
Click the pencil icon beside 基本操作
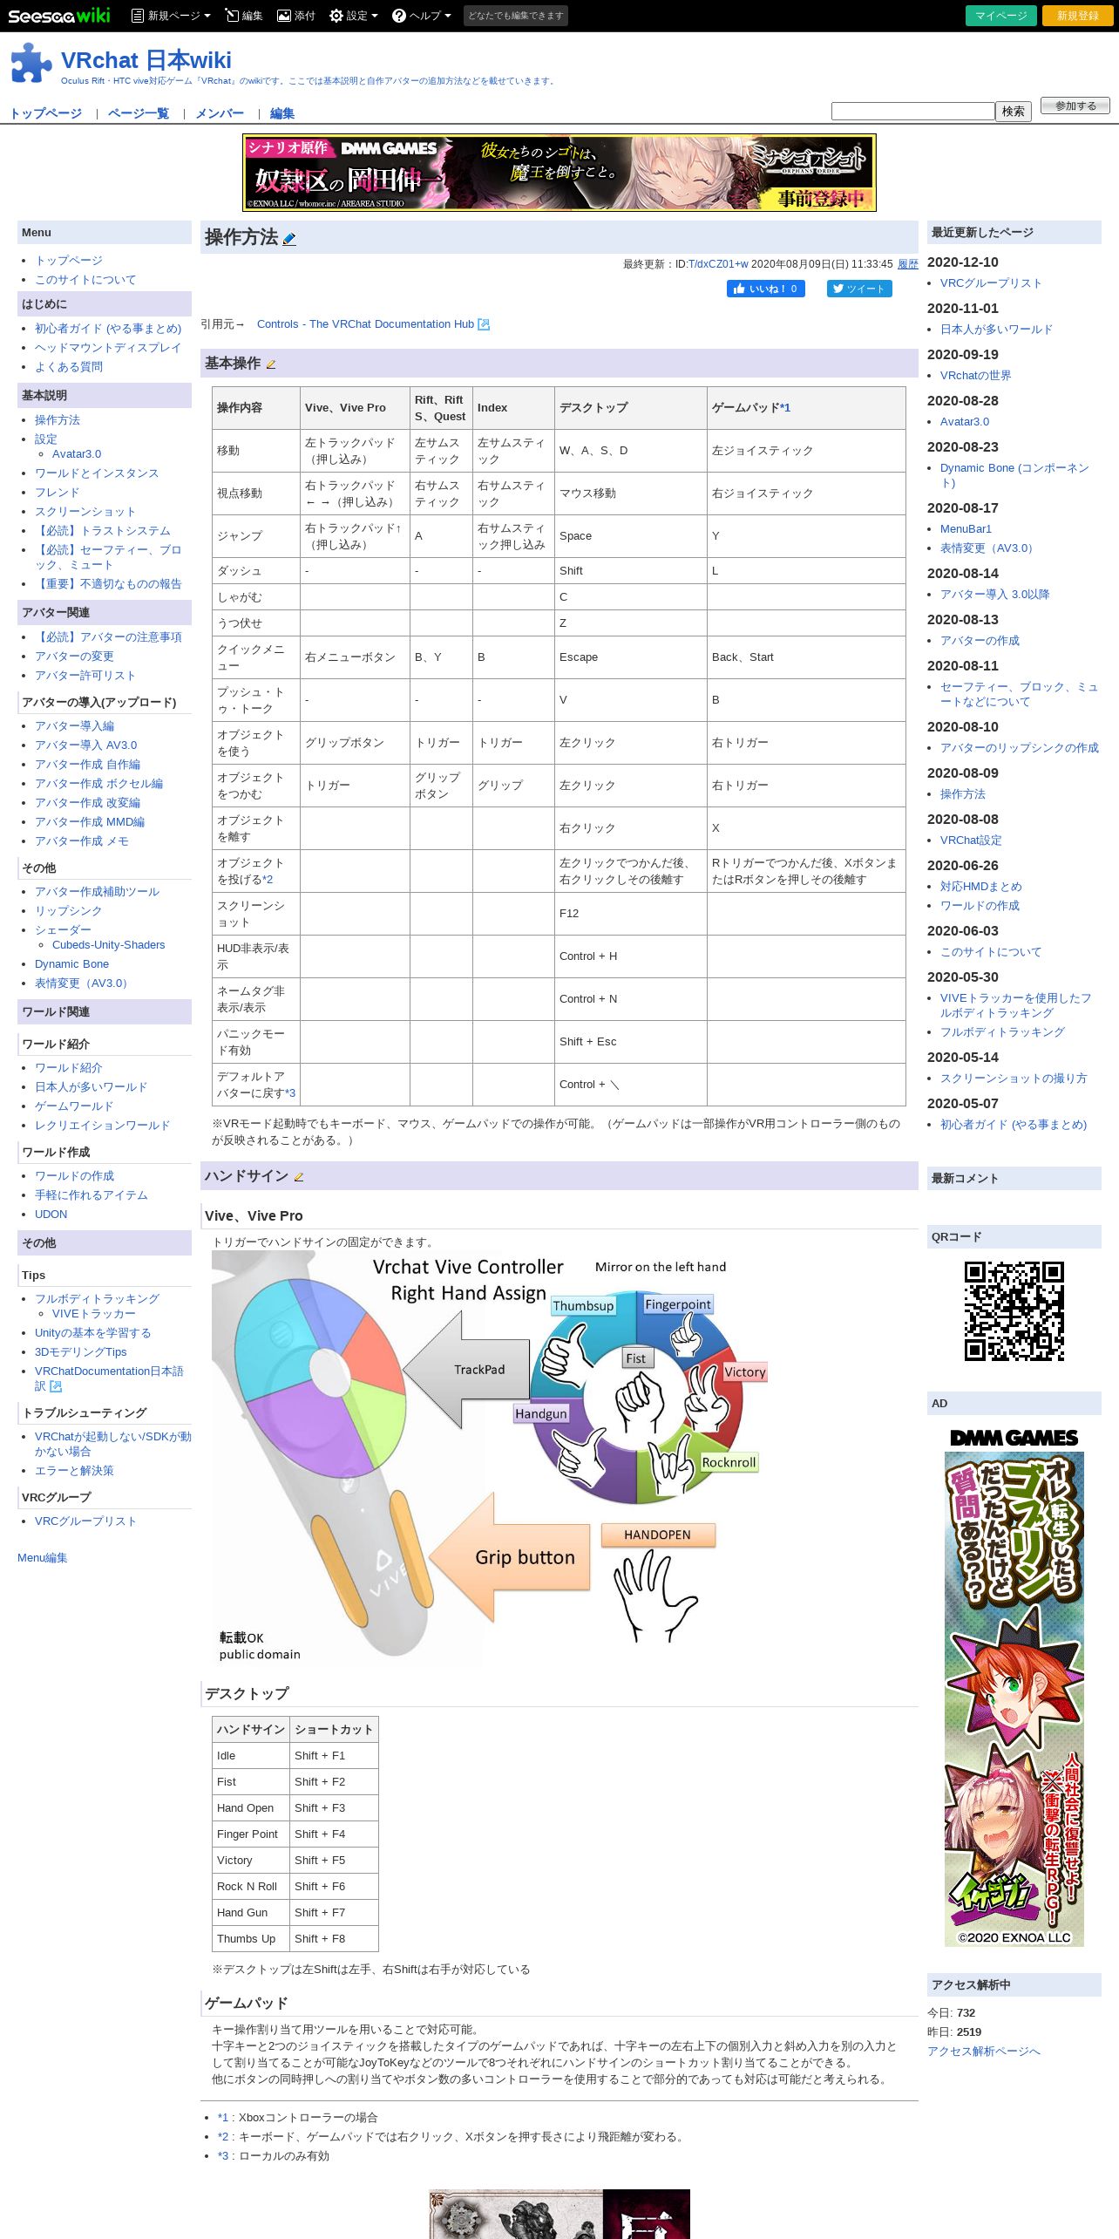(271, 364)
